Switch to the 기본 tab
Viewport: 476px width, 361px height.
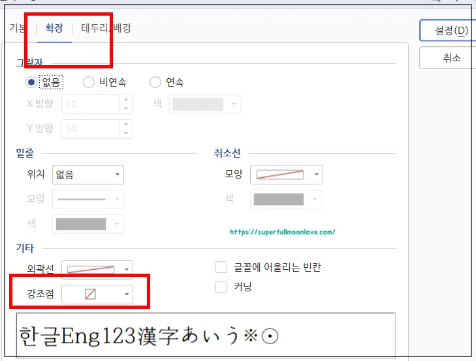pos(18,29)
